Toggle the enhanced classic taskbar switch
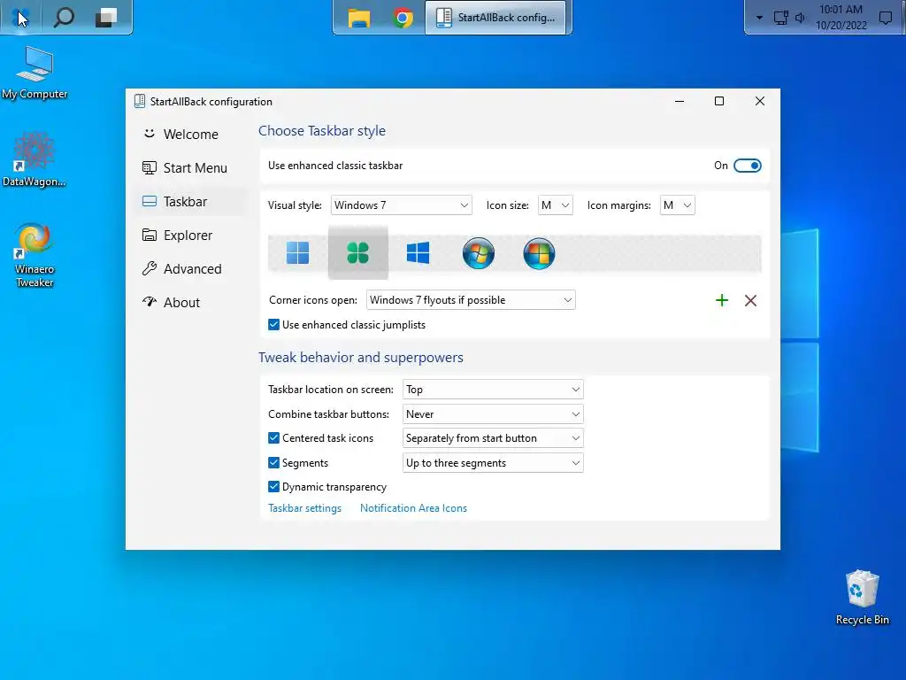Image resolution: width=906 pixels, height=680 pixels. [747, 166]
